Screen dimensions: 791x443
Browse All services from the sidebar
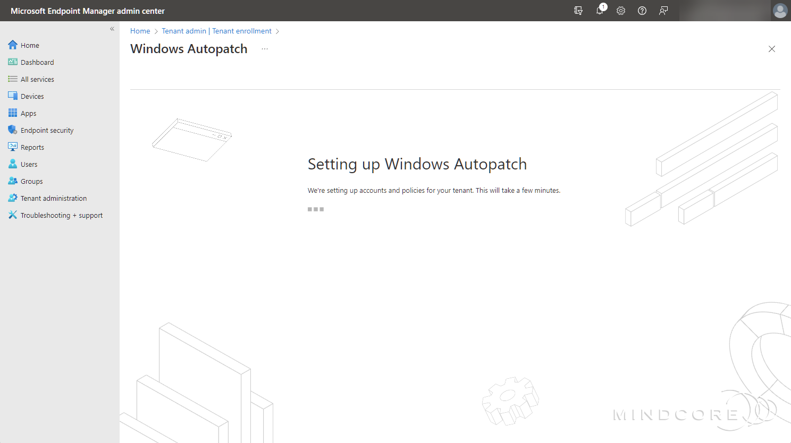coord(37,79)
